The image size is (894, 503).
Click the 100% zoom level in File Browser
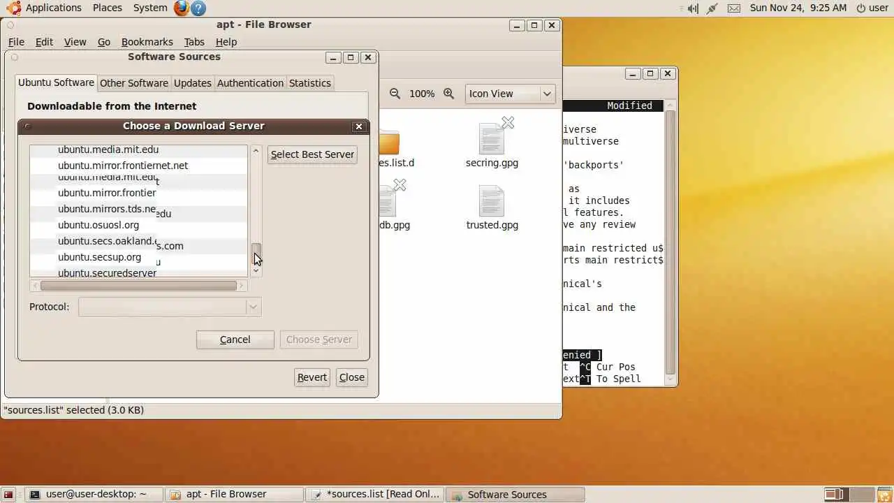coord(422,94)
